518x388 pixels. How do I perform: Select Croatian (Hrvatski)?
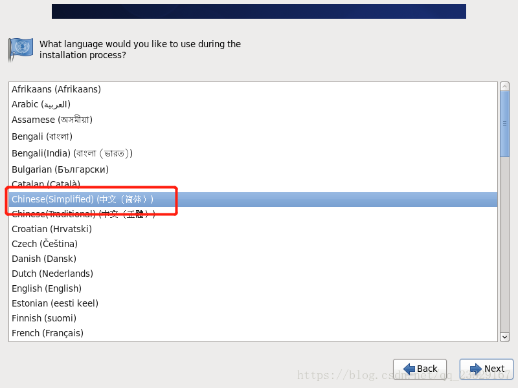[253, 229]
